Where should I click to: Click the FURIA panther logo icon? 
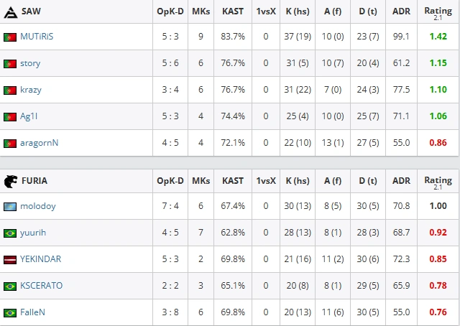[11, 181]
